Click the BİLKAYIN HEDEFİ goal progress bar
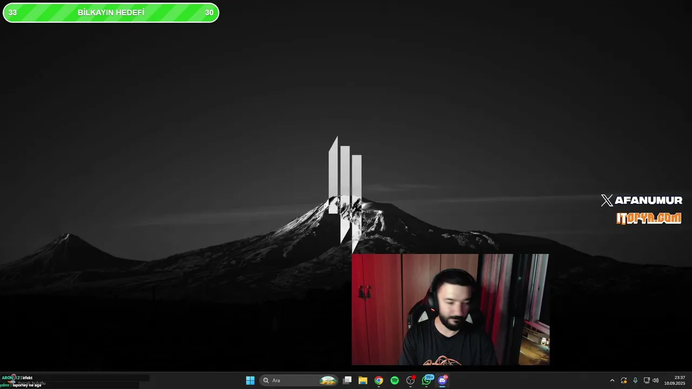 [x=111, y=12]
